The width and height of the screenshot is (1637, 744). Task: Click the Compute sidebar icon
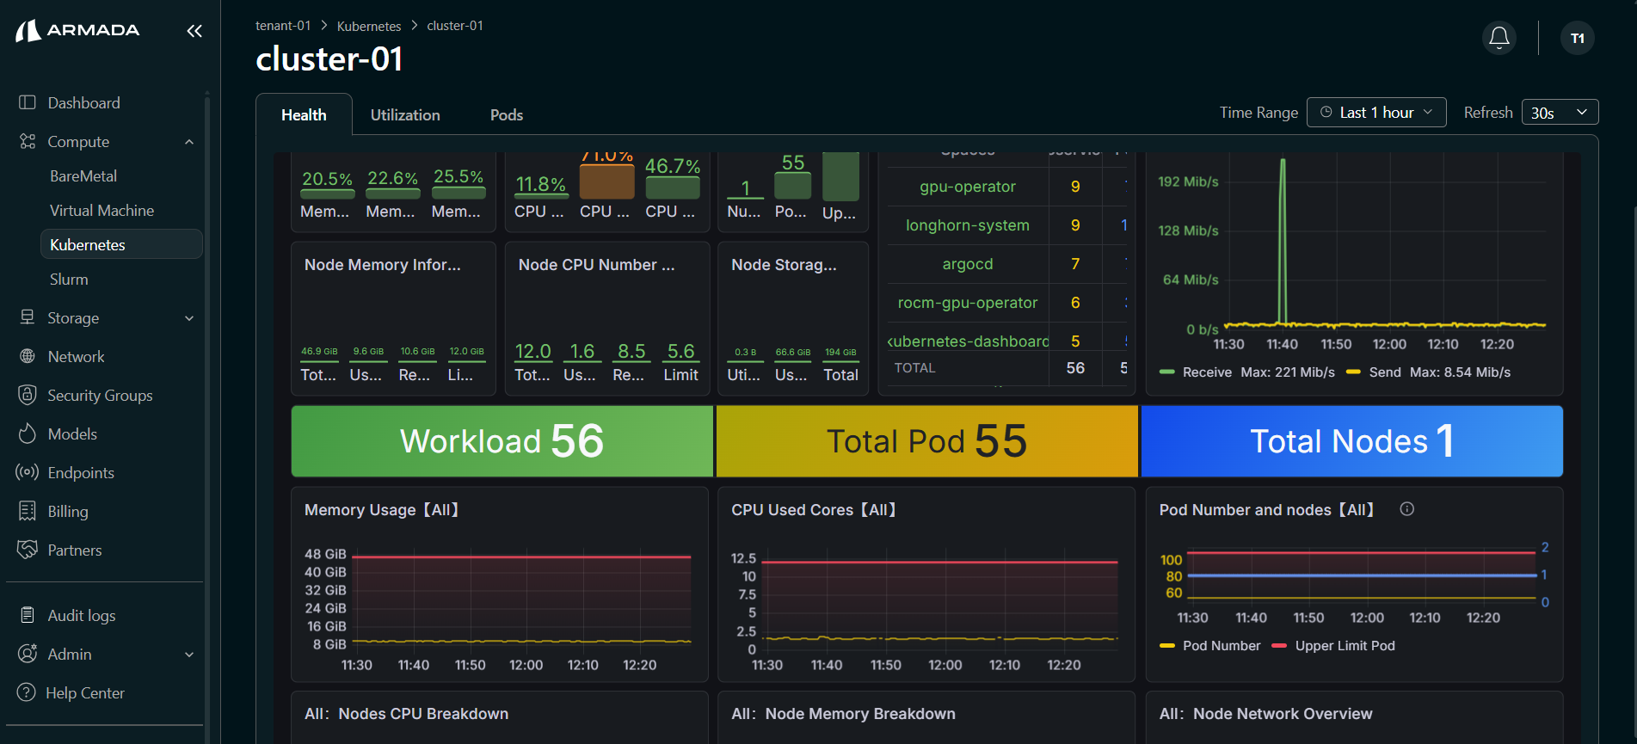[x=28, y=141]
